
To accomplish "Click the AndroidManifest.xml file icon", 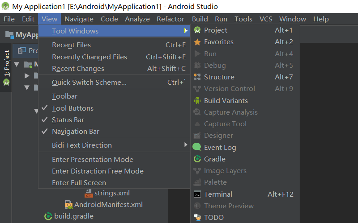I will pos(69,205).
